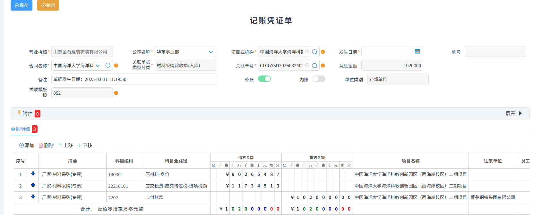Open the calendar icon in 发生日期 field
Screen dimensions: 534x215
pyautogui.click(x=417, y=52)
